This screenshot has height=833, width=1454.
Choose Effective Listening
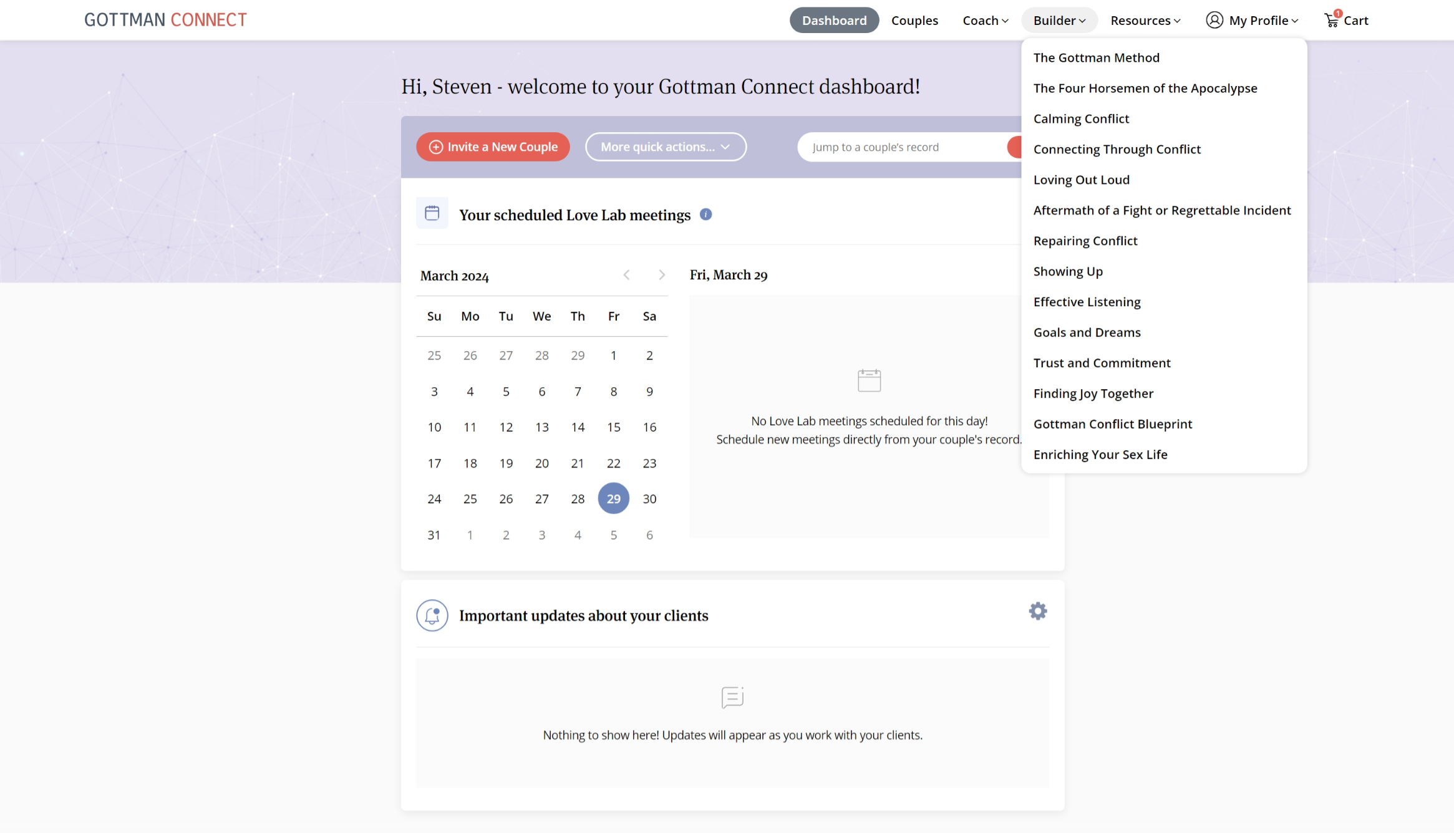coord(1087,302)
